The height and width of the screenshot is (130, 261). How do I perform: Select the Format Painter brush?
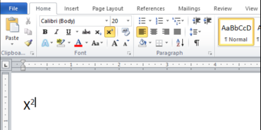click(x=28, y=43)
